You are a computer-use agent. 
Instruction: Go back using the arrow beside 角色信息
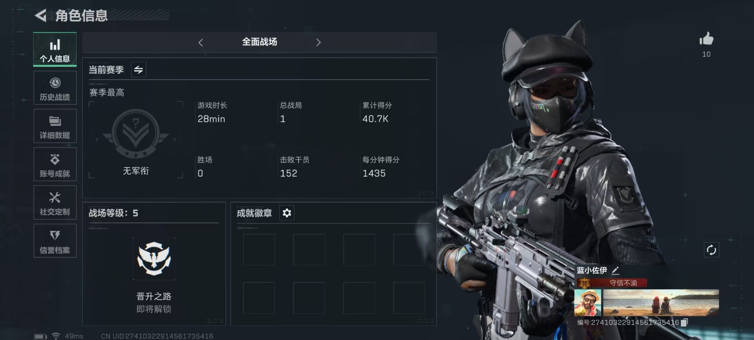(40, 16)
